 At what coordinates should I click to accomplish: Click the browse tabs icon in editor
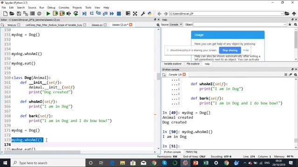tap(2, 25)
